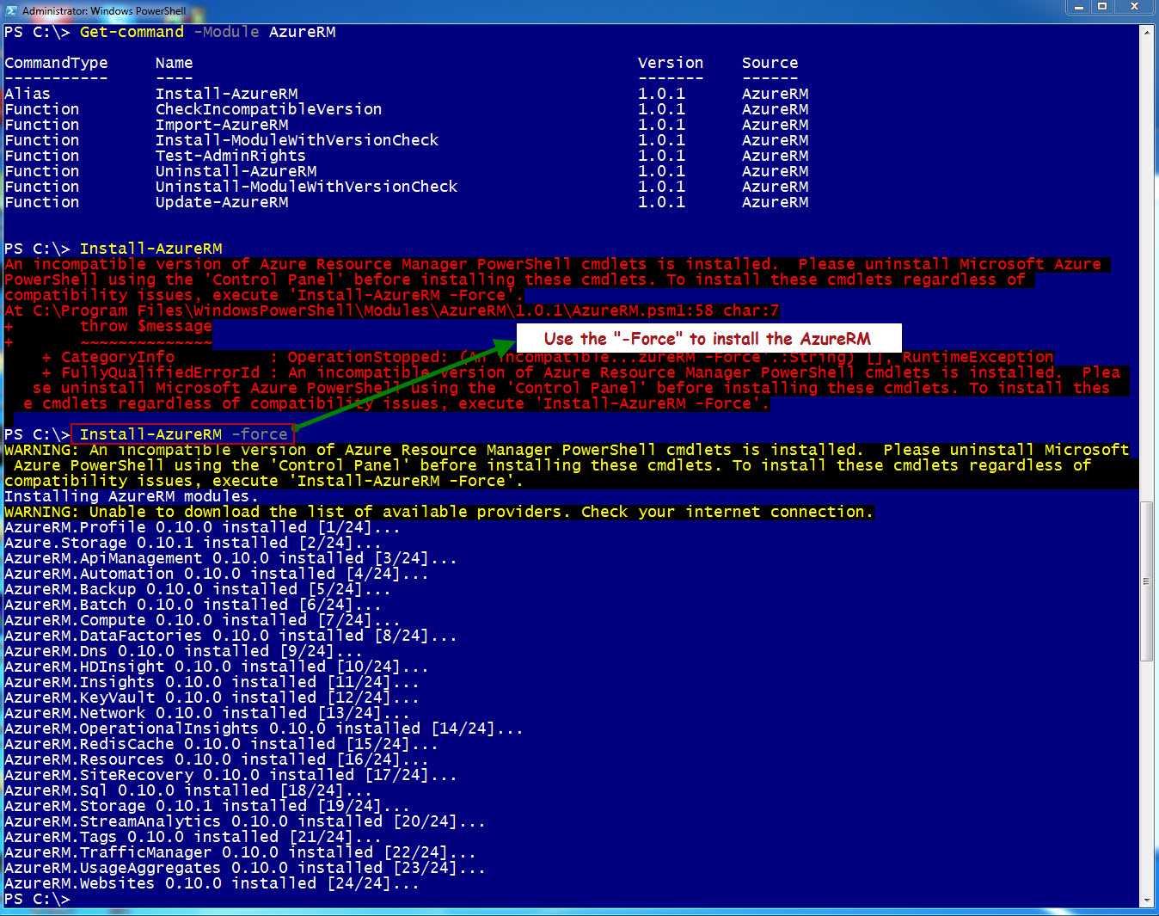The image size is (1159, 916).
Task: Close the Windows PowerShell window
Action: (x=1135, y=7)
